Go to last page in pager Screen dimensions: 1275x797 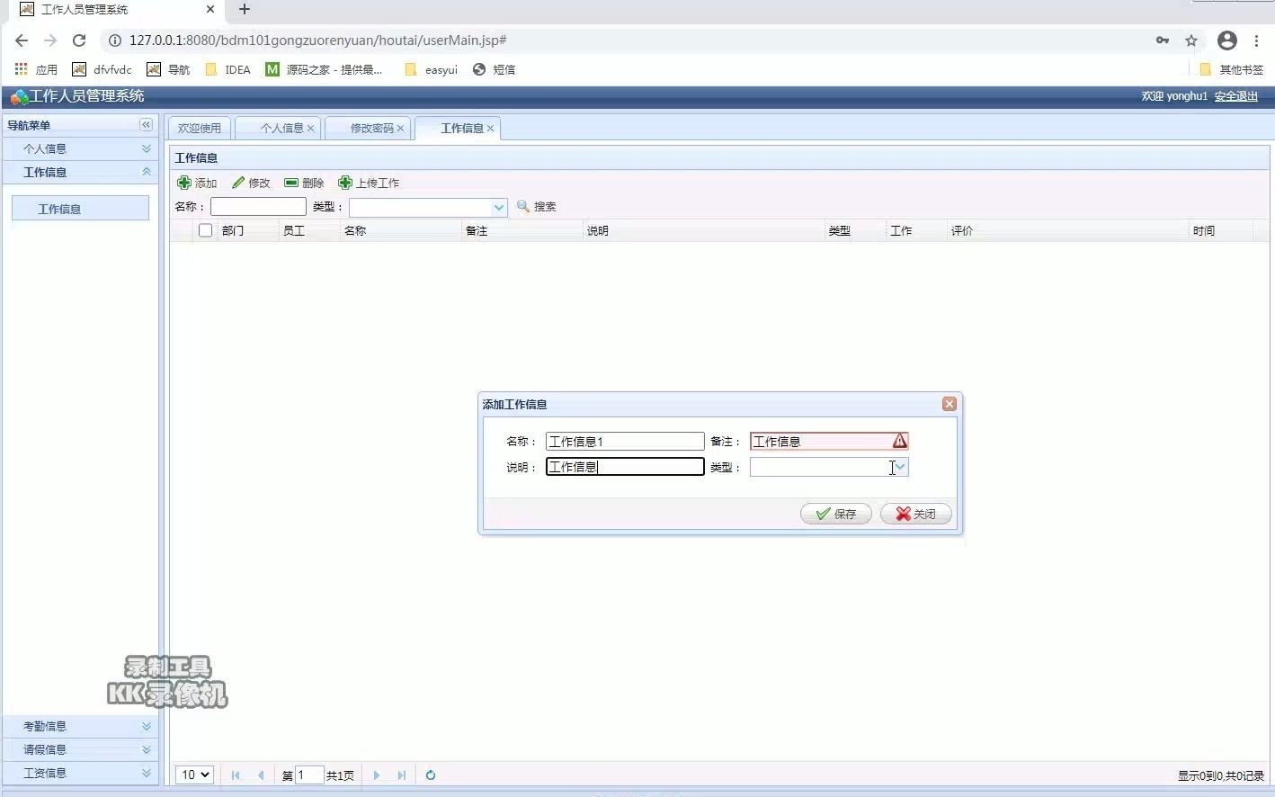(402, 775)
